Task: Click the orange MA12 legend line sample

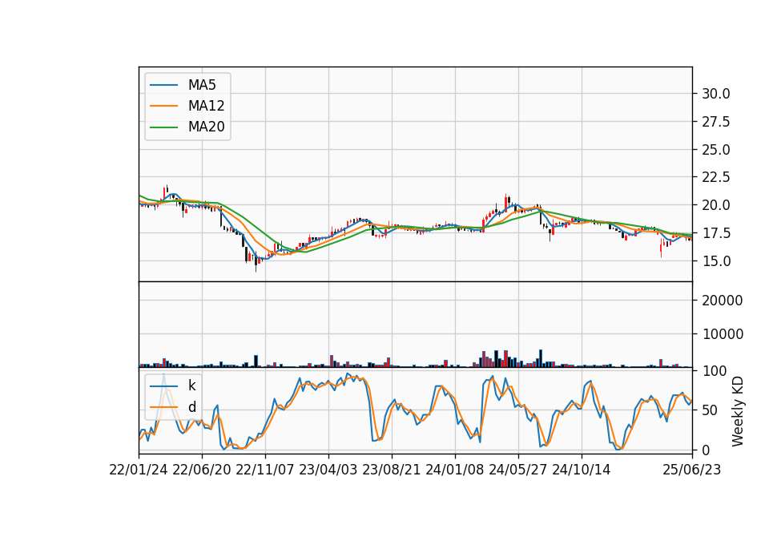Action: (x=163, y=106)
